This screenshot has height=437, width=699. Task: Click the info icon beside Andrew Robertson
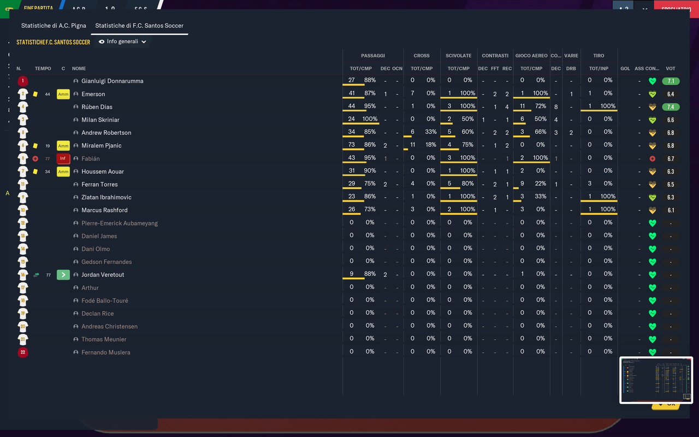click(76, 133)
